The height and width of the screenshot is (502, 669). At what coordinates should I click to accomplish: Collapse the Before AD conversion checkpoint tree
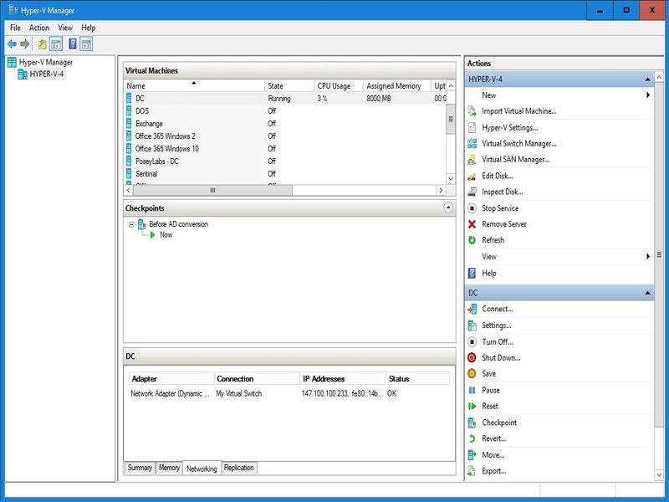pos(131,224)
